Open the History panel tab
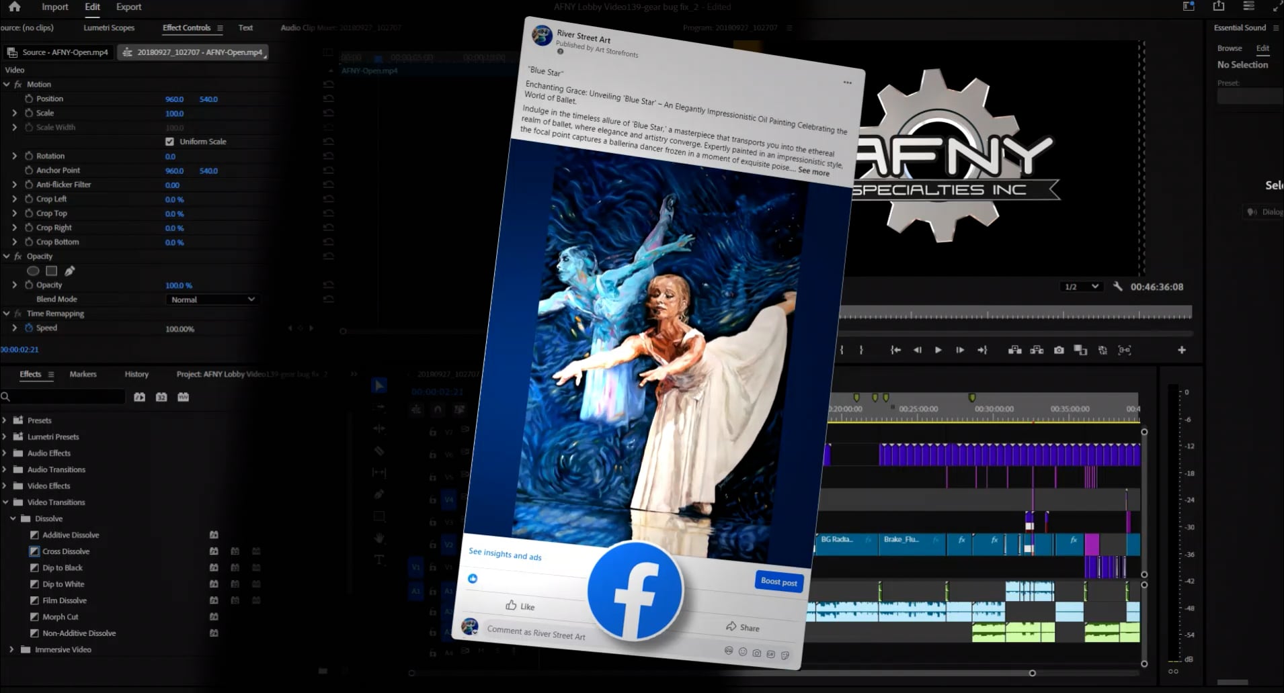 [136, 374]
